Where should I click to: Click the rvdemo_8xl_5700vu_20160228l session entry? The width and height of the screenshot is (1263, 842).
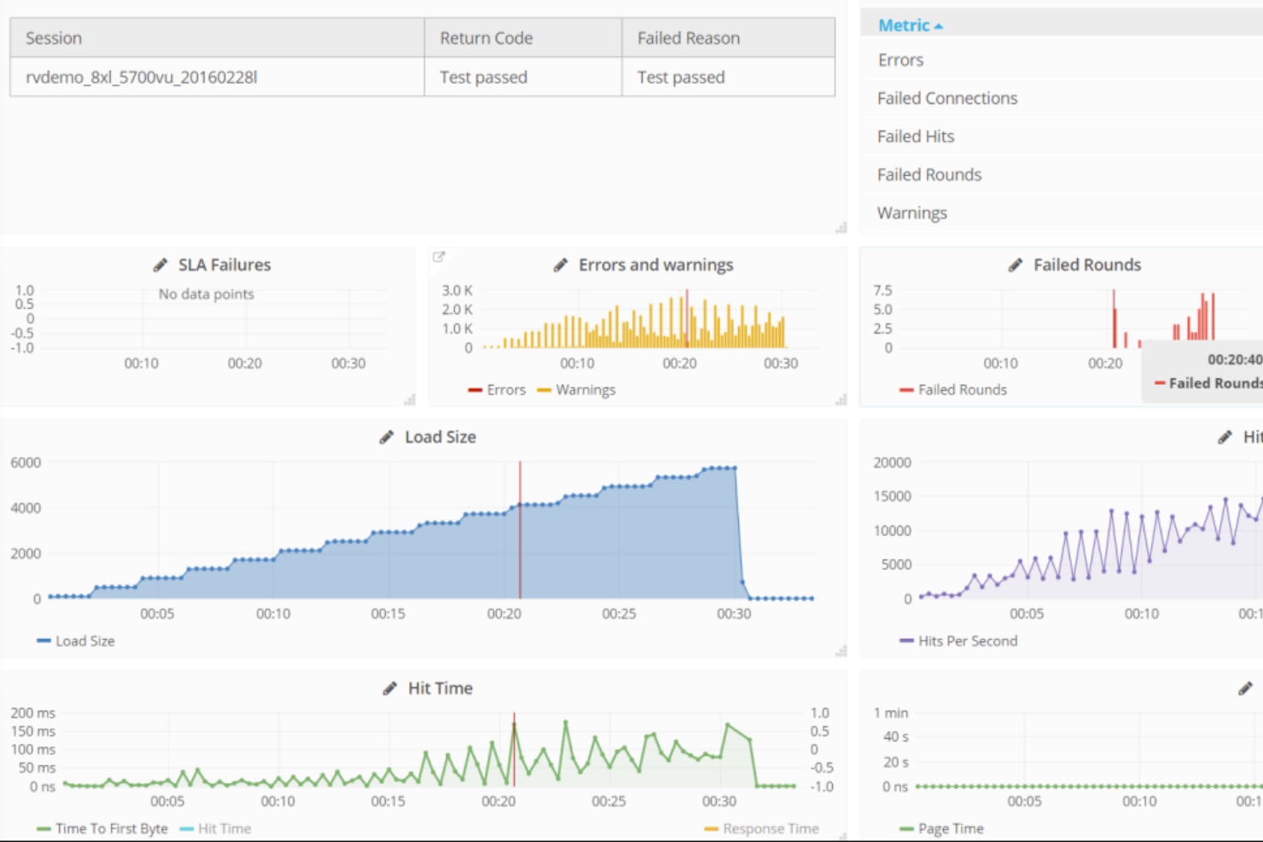pos(141,78)
